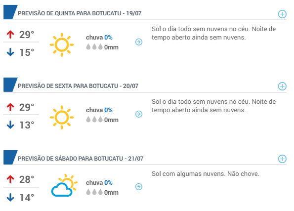Click the sunny weather icon for Thursday
The width and height of the screenshot is (294, 211).
[x=62, y=45]
